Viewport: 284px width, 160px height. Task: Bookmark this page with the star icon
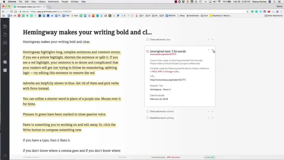coord(247,11)
